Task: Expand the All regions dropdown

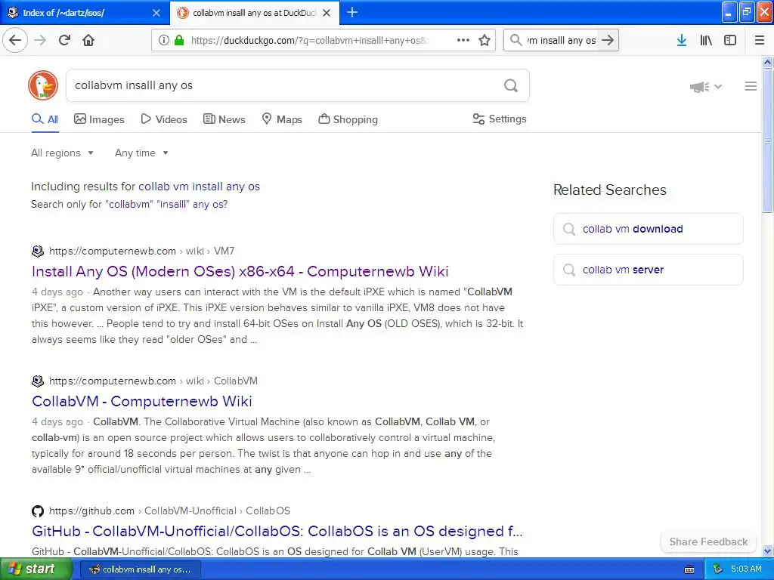Action: [62, 153]
